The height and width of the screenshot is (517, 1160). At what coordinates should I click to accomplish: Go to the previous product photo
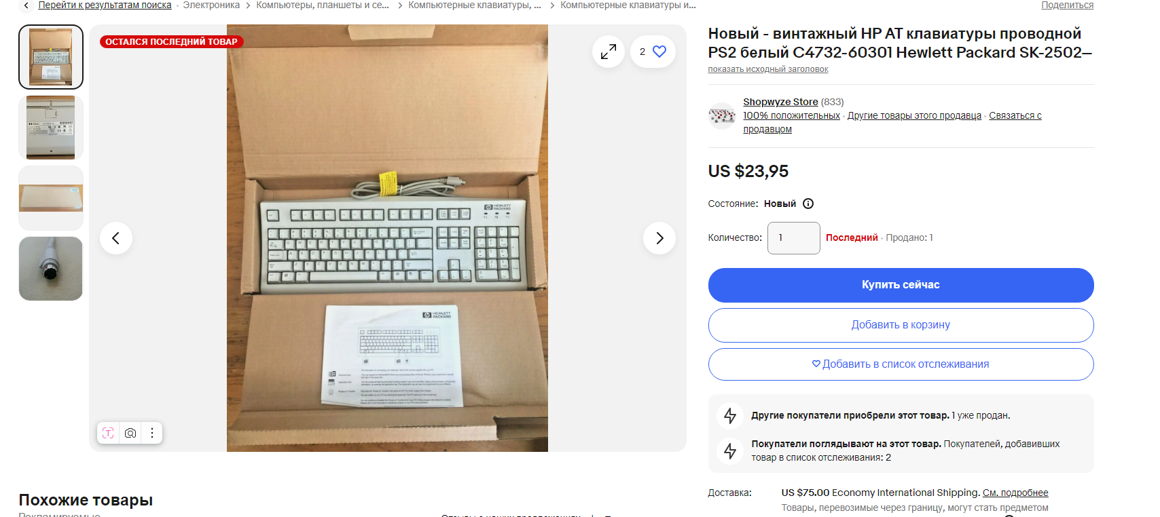pyautogui.click(x=116, y=238)
